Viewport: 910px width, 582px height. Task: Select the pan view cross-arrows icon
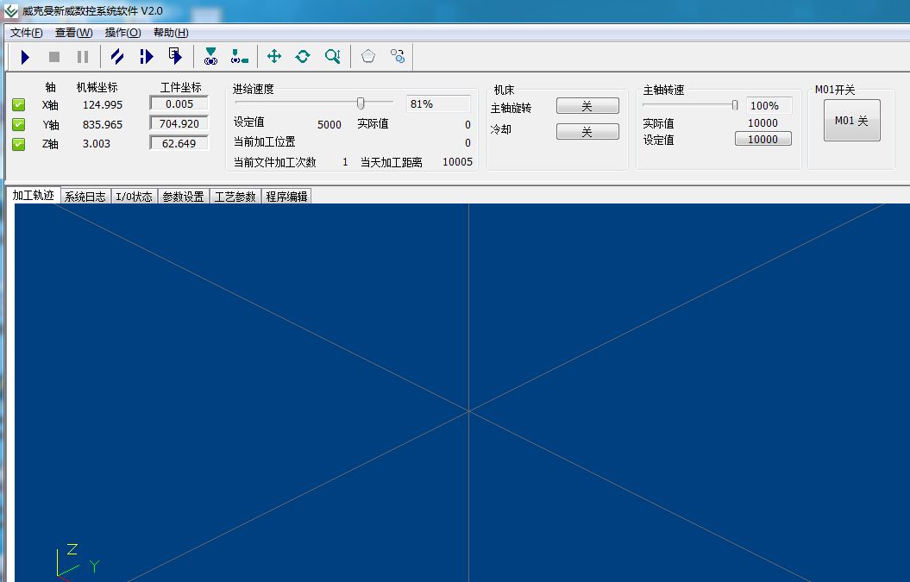pyautogui.click(x=274, y=56)
